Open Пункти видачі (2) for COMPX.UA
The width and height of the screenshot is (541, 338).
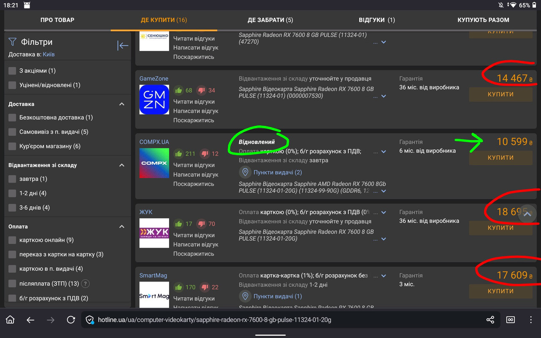pos(278,172)
